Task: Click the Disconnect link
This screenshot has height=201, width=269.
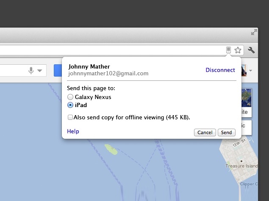Action: (x=220, y=70)
